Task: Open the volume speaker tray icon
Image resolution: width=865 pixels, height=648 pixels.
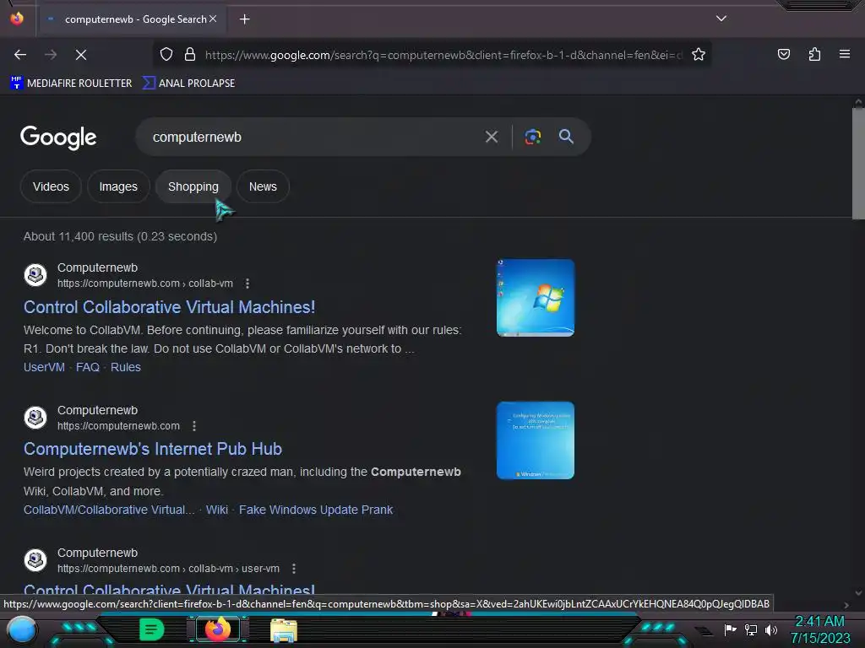Action: (x=770, y=629)
